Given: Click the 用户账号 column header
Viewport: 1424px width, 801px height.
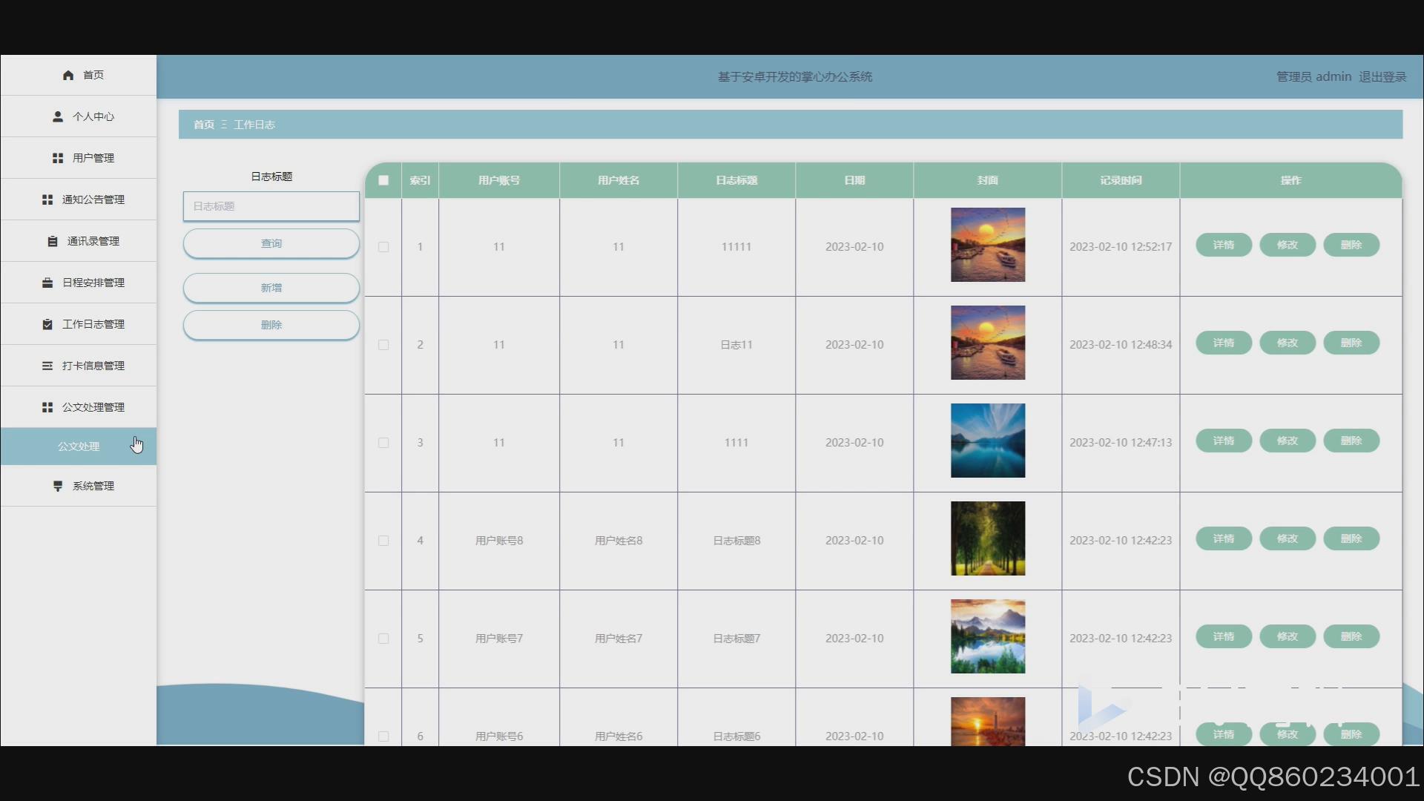Looking at the screenshot, I should click(x=499, y=180).
